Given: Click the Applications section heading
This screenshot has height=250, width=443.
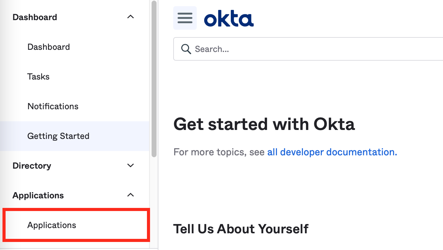Looking at the screenshot, I should (38, 195).
